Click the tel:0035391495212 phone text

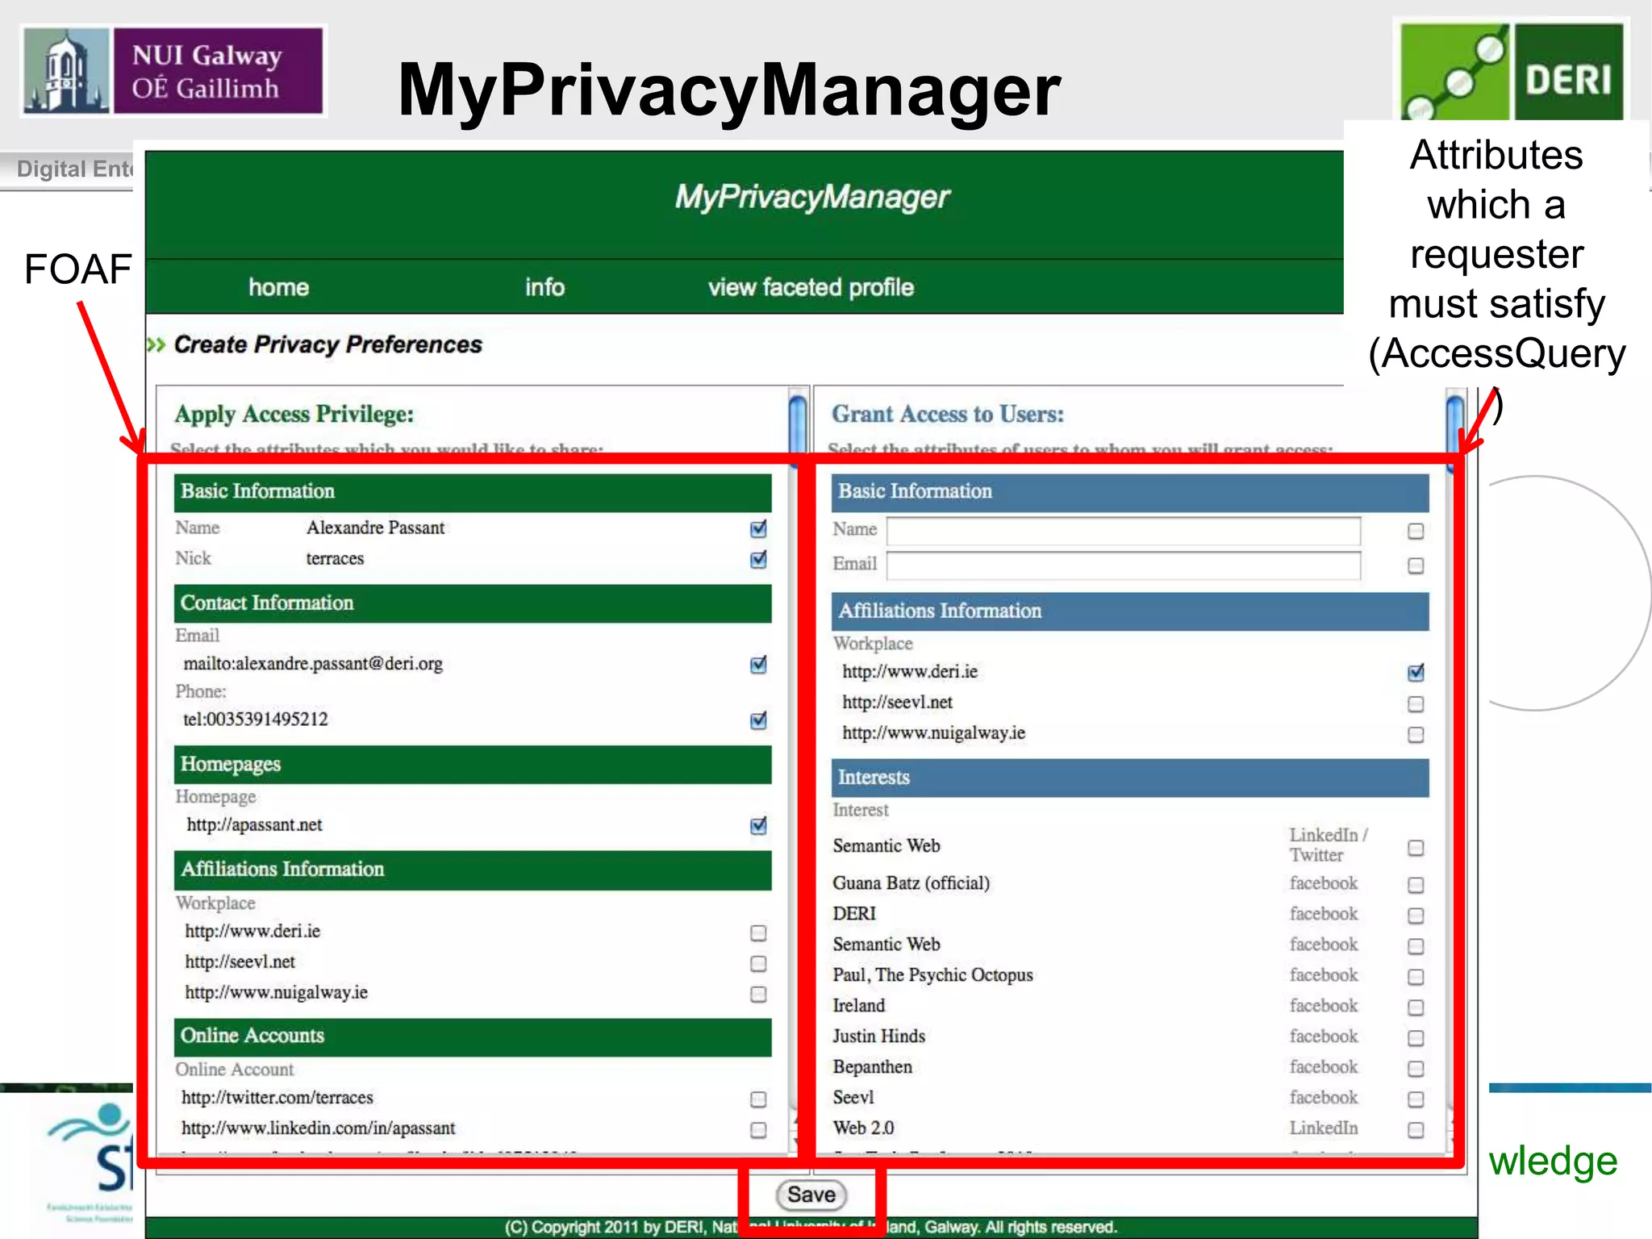pyautogui.click(x=256, y=719)
